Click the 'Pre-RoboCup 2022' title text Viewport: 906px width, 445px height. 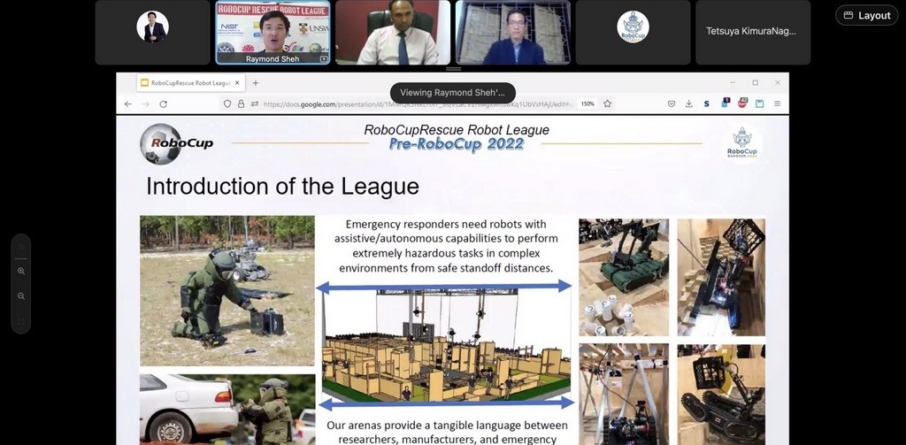point(457,144)
